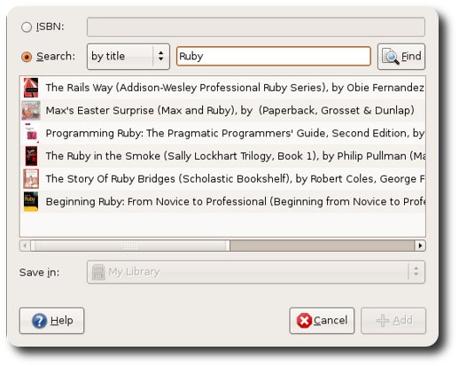
Task: Click the horizontal scrollbar thumb
Action: coord(130,246)
